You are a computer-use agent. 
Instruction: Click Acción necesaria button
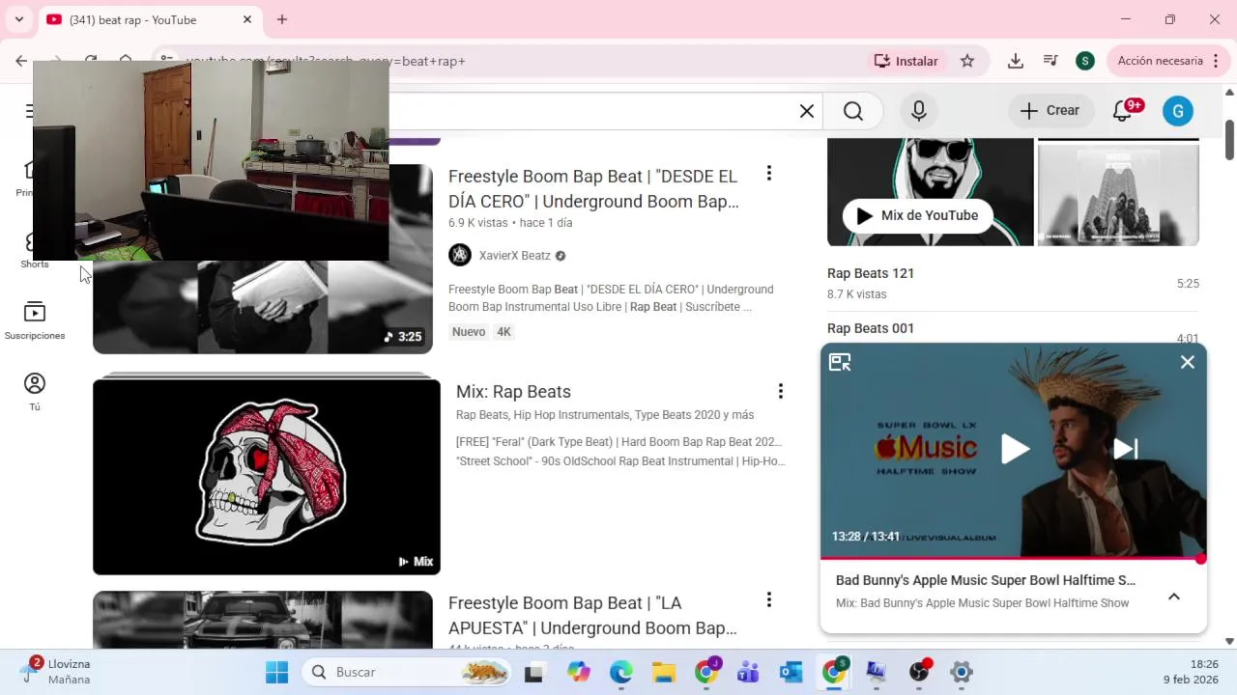[1168, 61]
